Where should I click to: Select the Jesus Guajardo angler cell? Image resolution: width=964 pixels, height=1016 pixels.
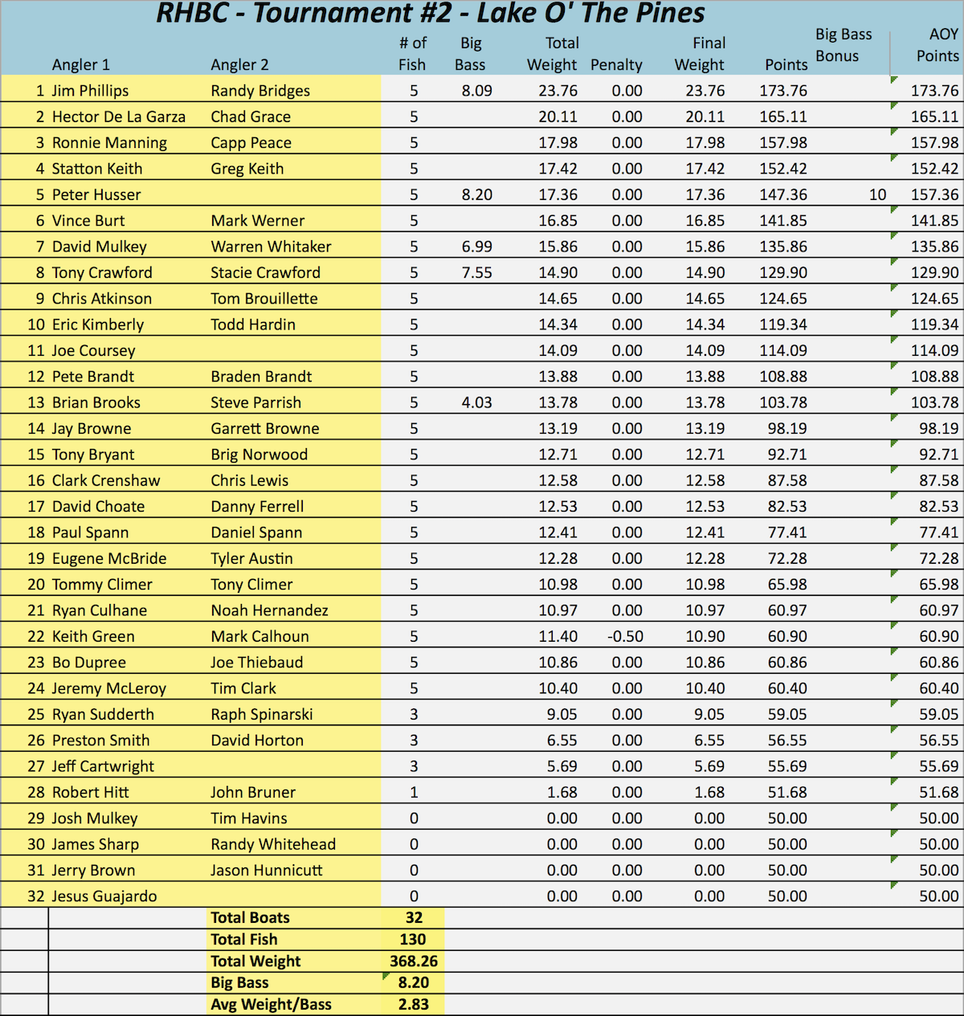click(104, 896)
